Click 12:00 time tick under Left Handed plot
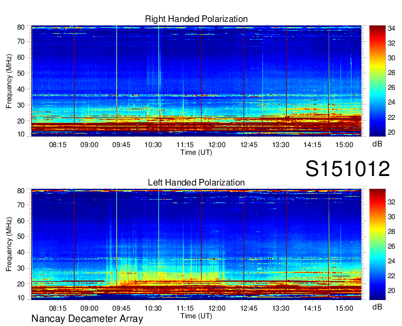402x326 pixels. tap(217, 308)
